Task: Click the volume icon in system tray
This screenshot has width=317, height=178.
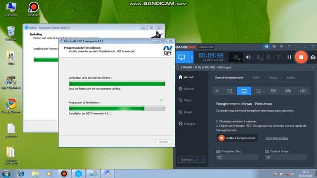Action: coord(292,174)
